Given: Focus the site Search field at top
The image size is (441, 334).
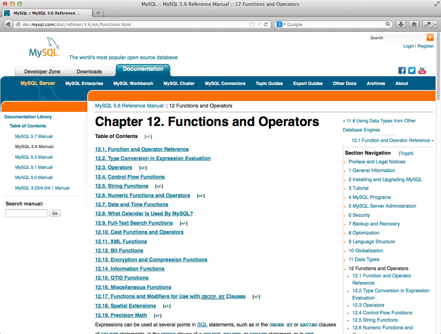Looking at the screenshot, I should 397,37.
